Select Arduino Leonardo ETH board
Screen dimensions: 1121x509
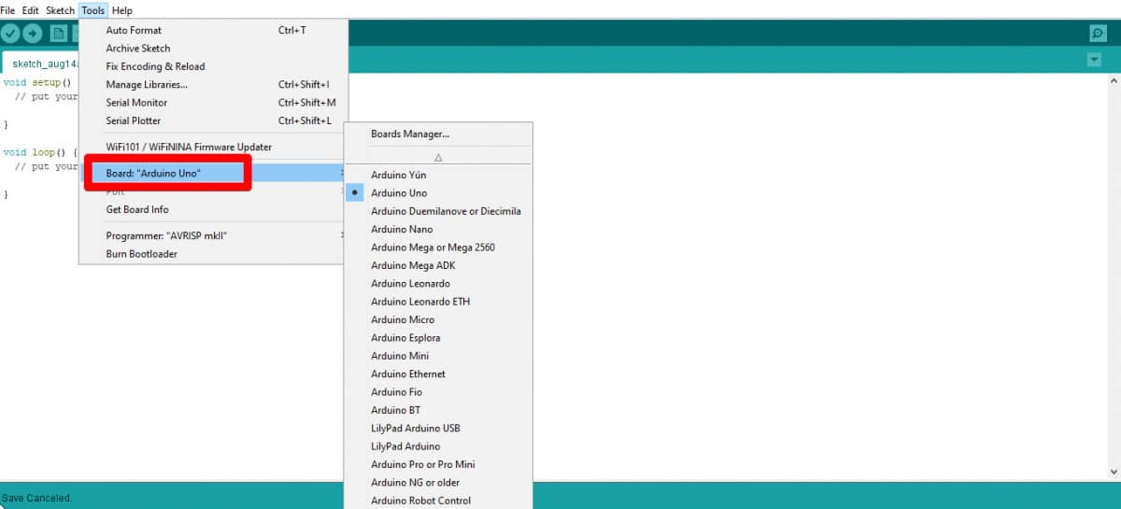pos(438,302)
